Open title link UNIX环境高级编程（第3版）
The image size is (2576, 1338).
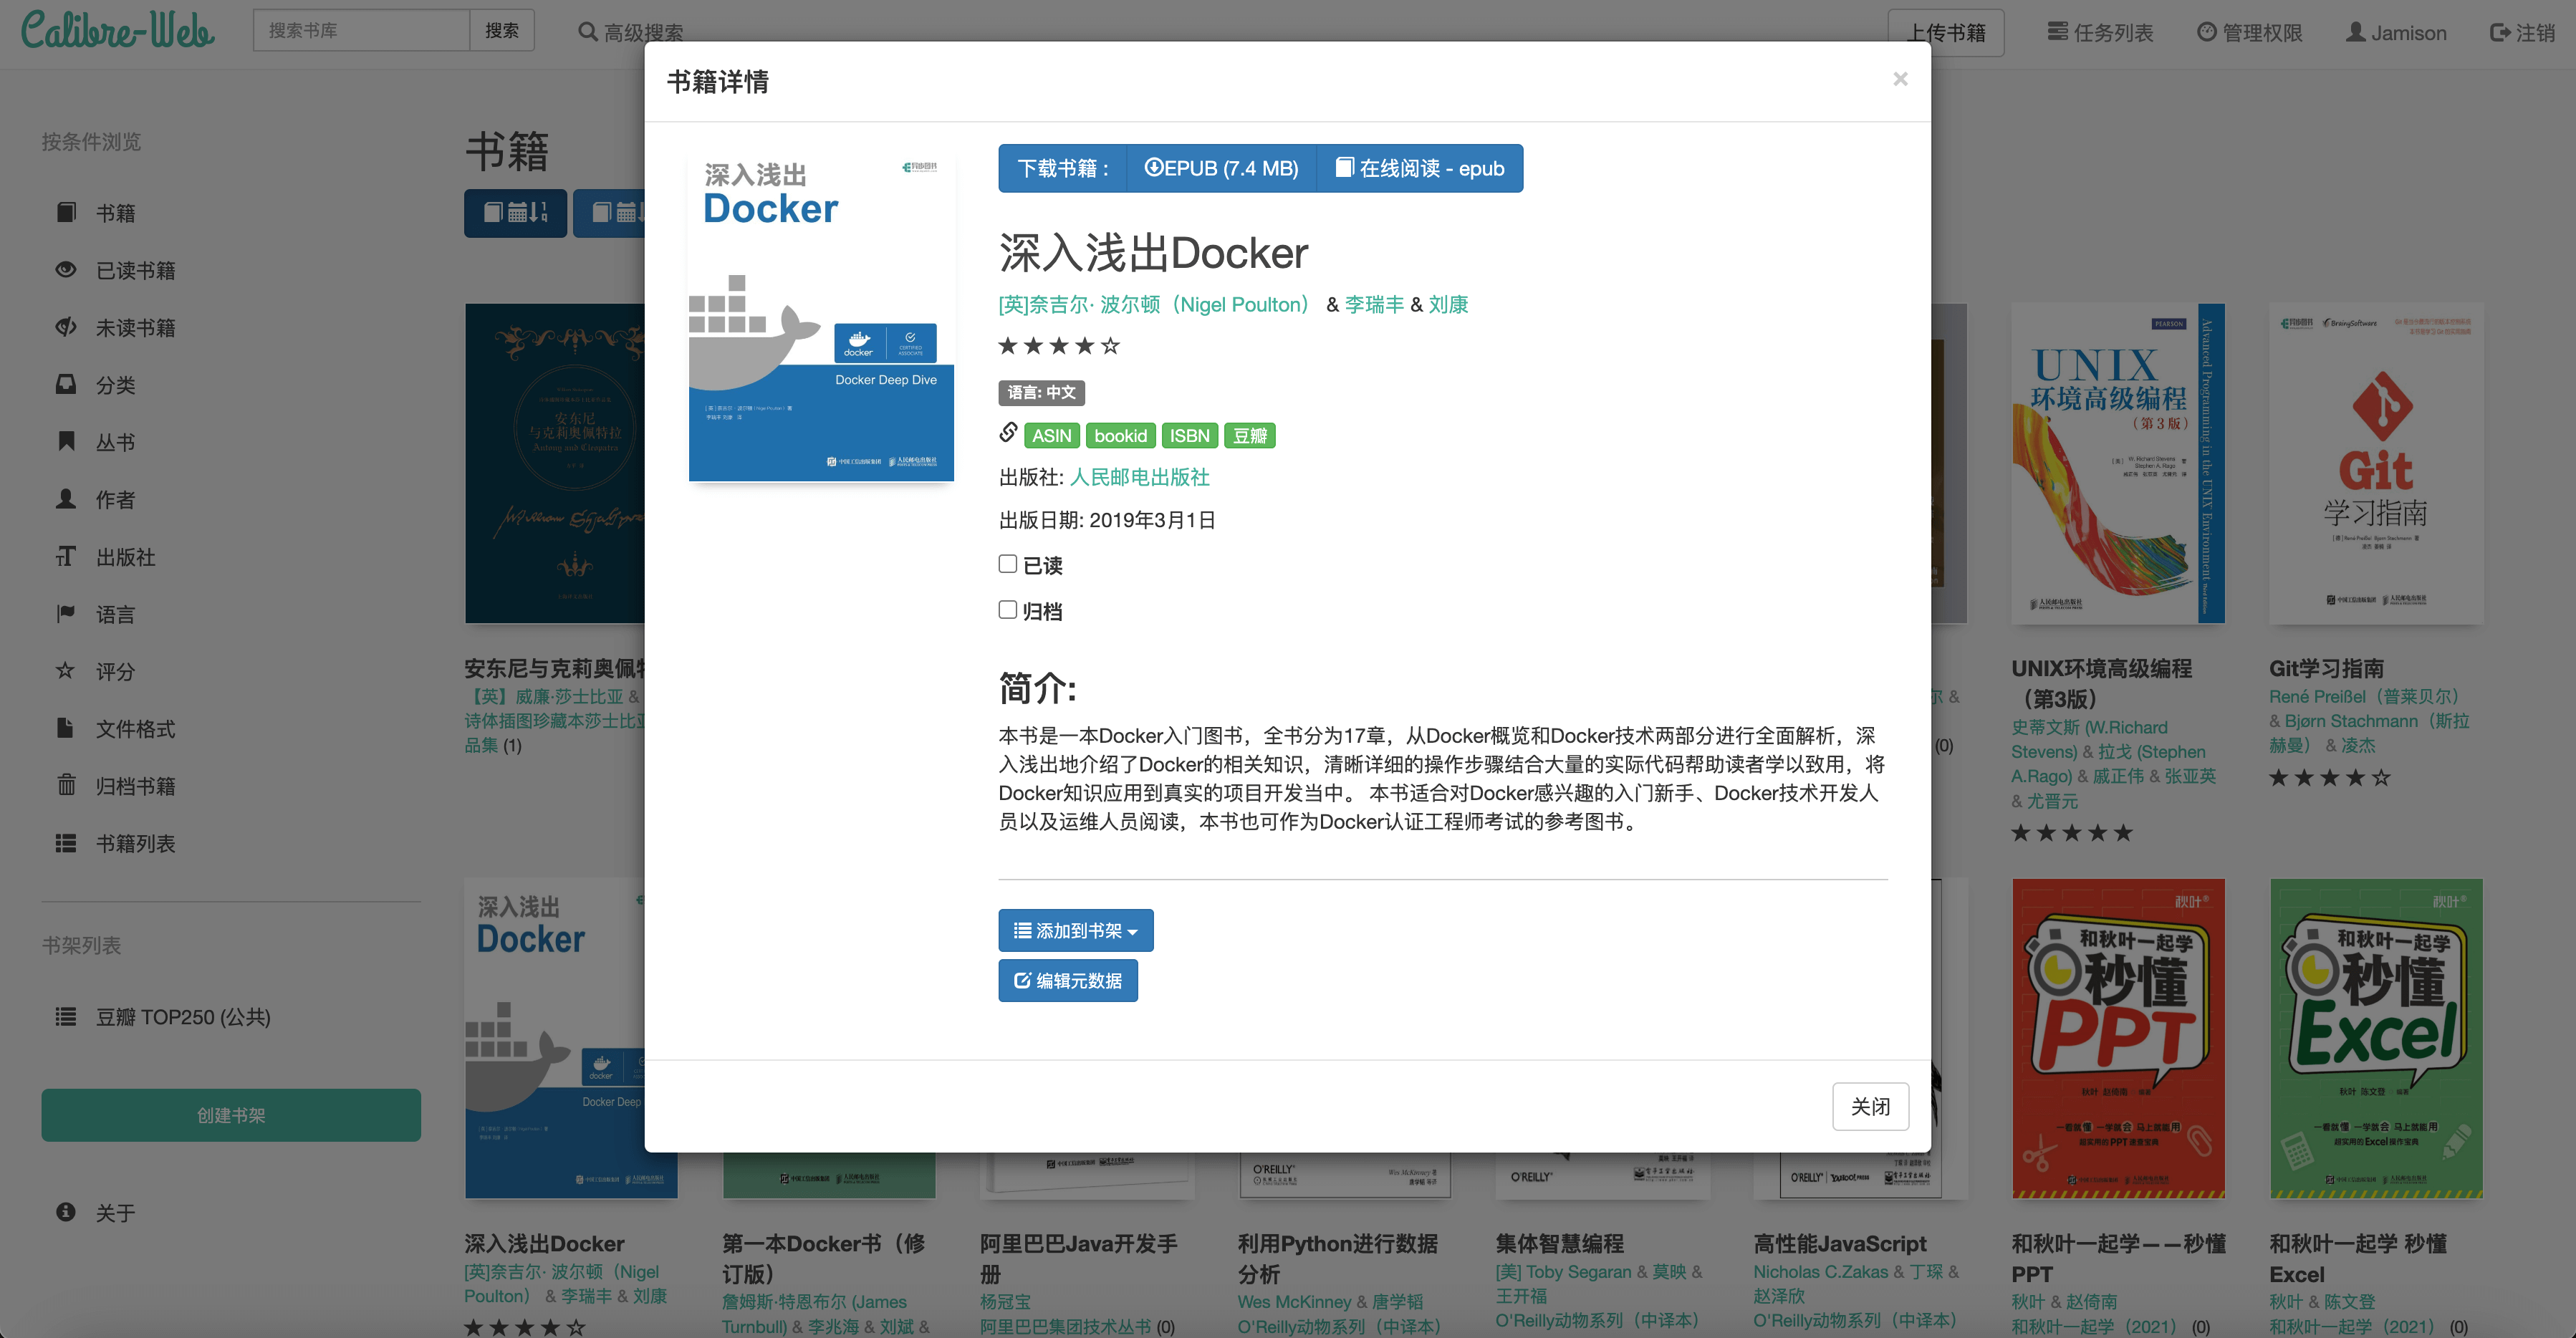2101,683
